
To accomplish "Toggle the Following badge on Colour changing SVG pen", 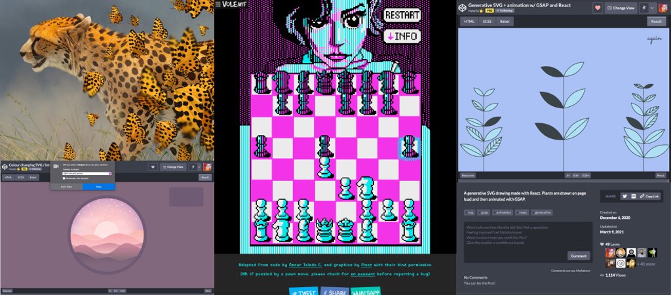I will (x=35, y=170).
